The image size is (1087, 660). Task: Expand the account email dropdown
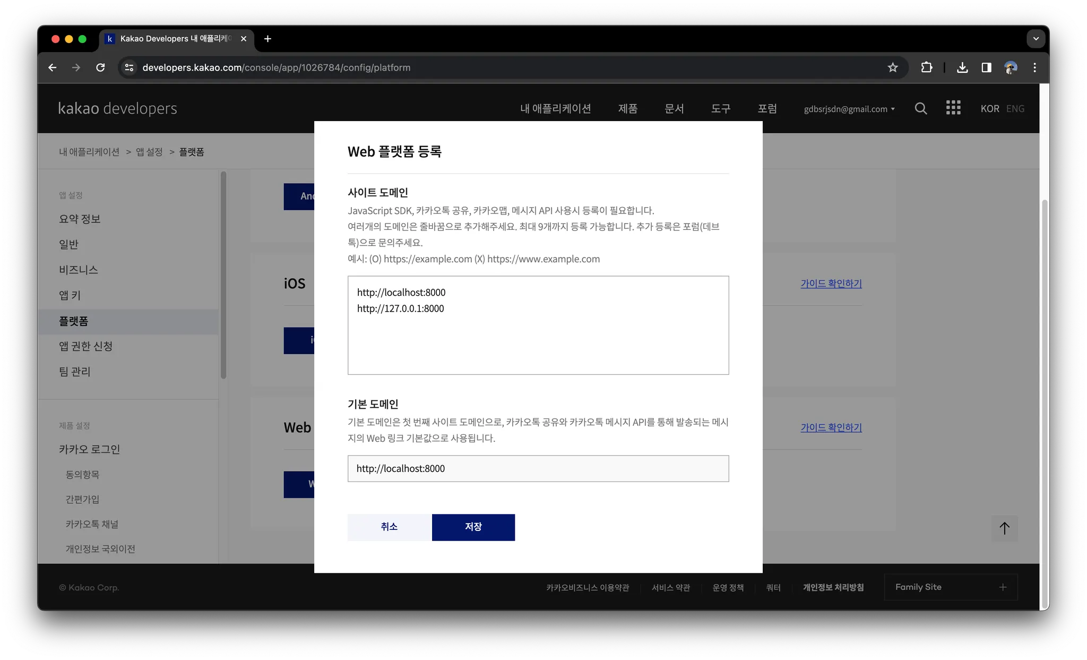click(849, 109)
